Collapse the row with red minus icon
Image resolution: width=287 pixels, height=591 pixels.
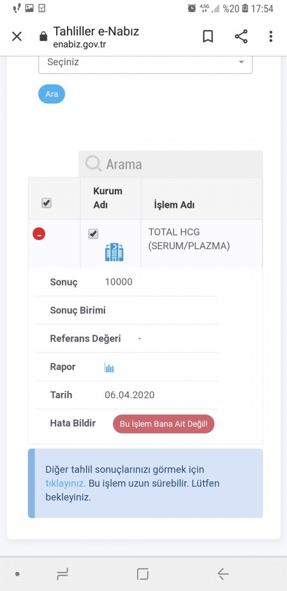click(x=39, y=234)
